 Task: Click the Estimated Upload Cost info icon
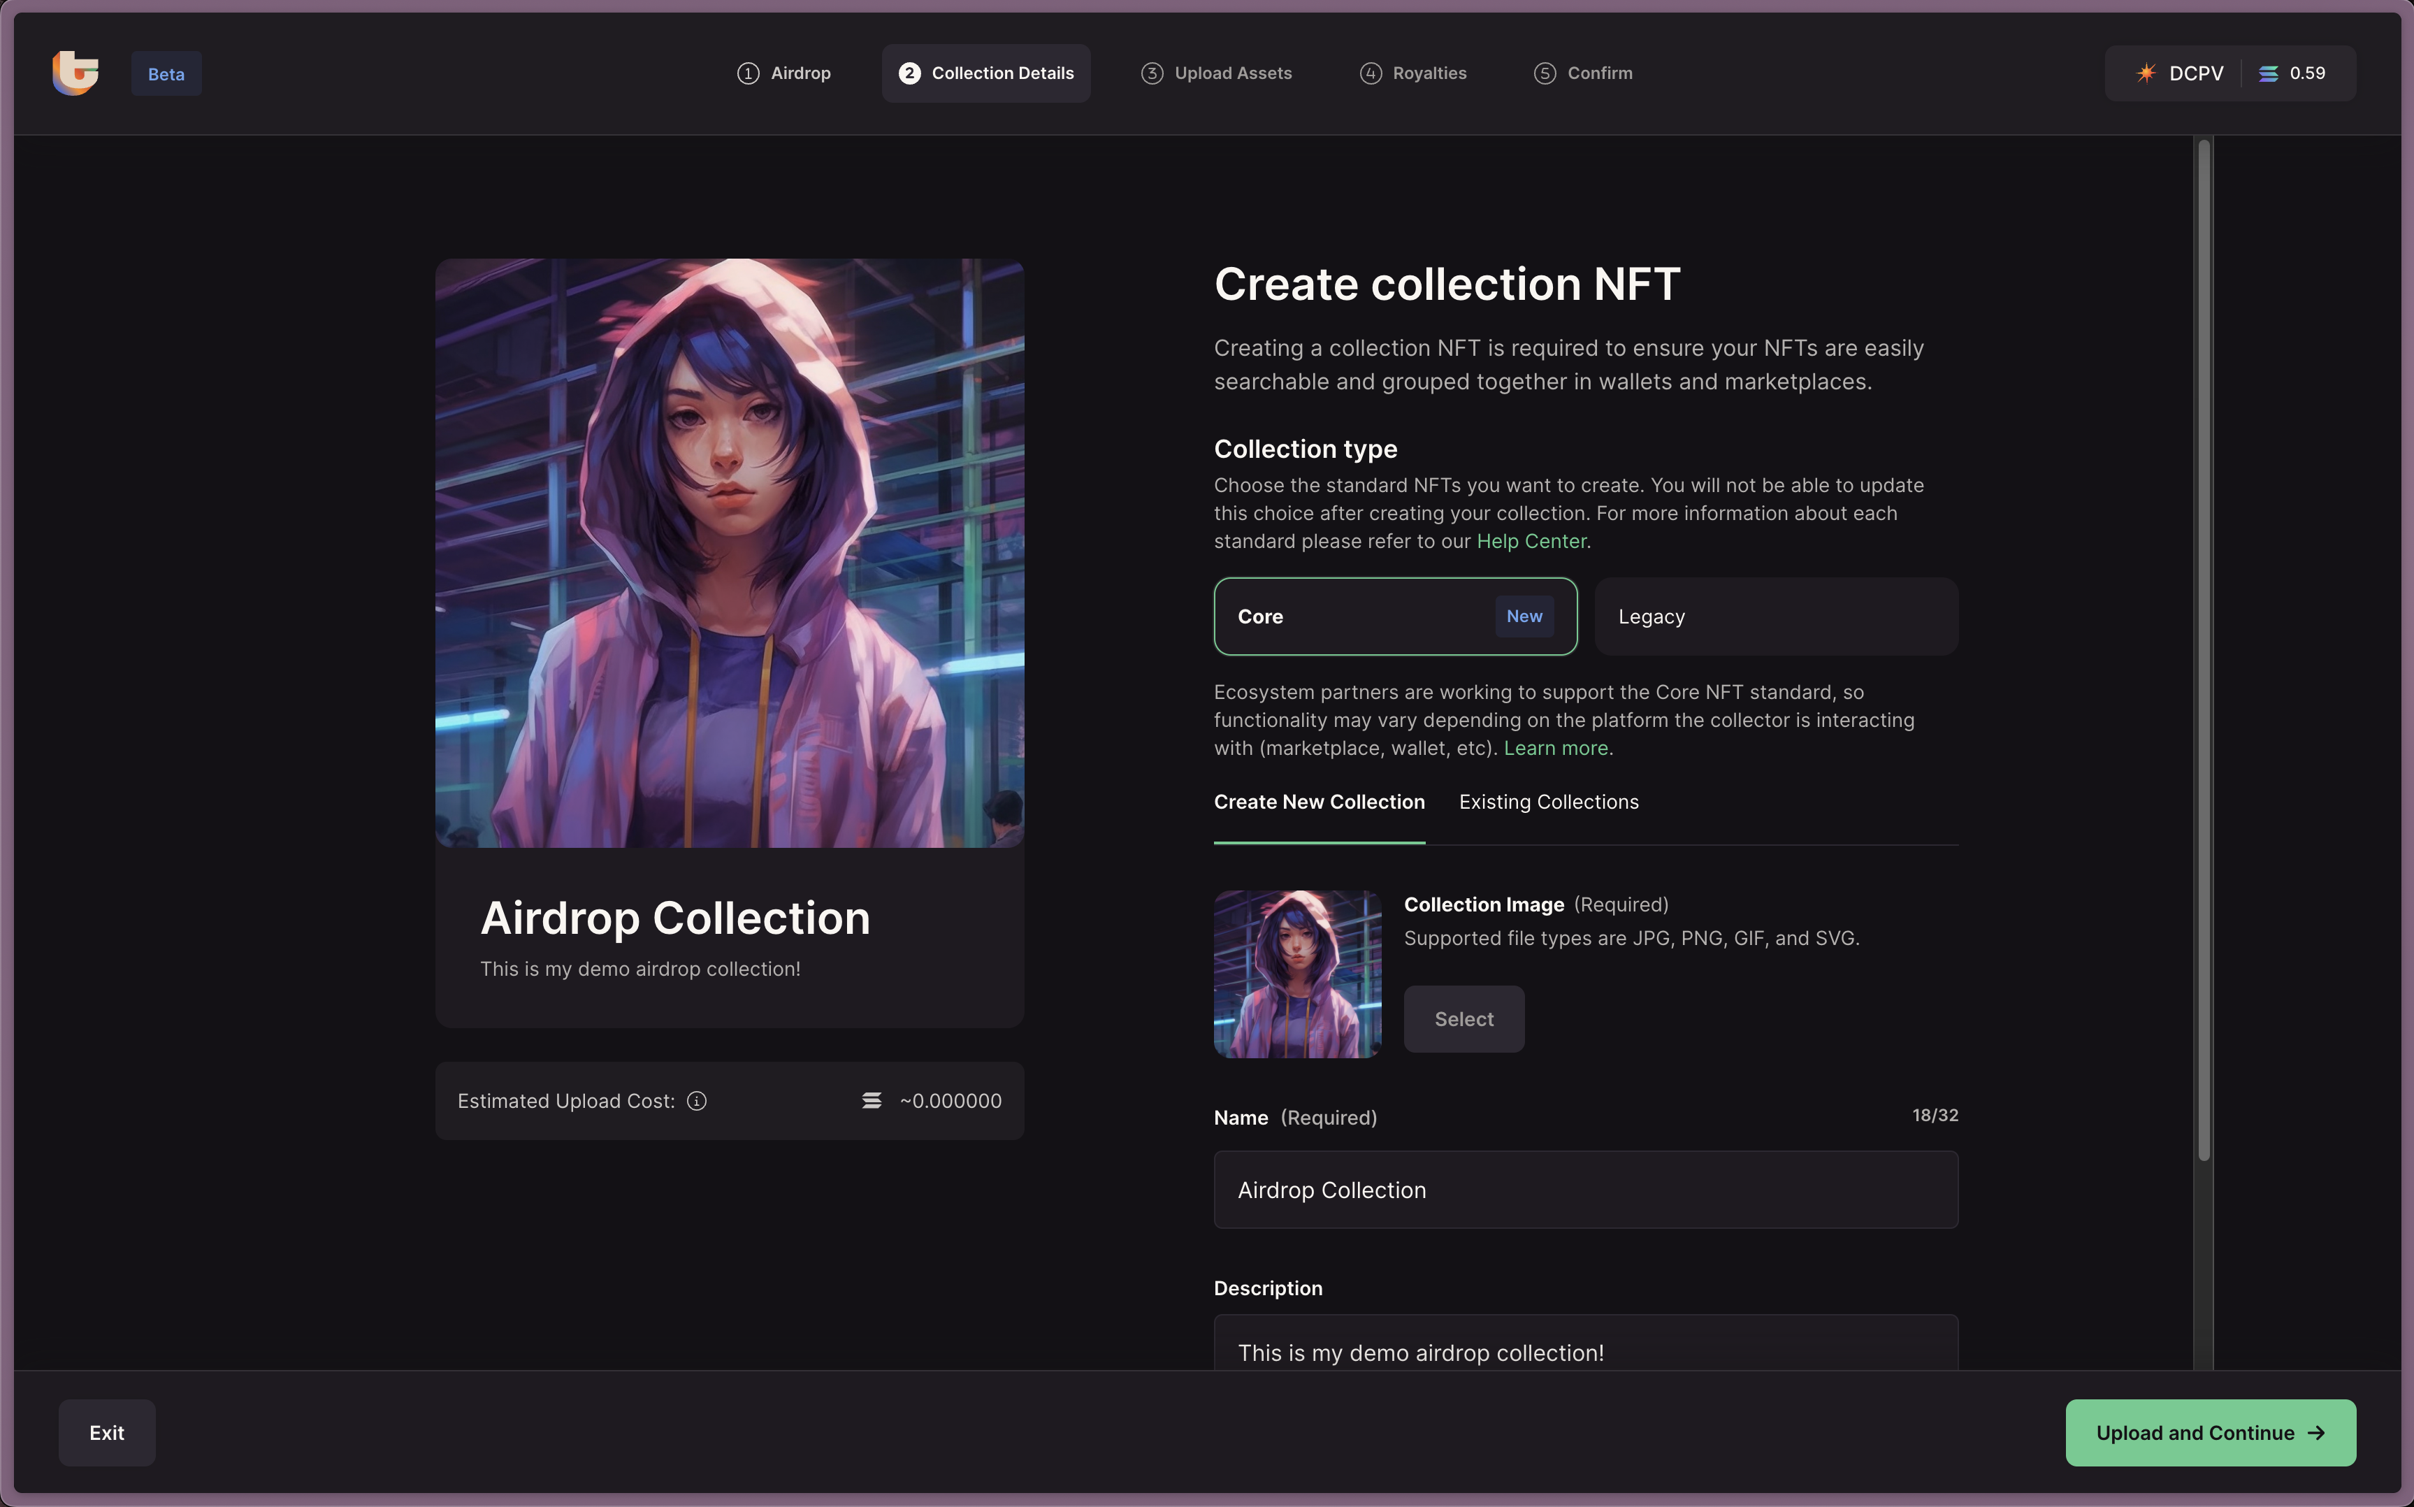pyautogui.click(x=696, y=1100)
